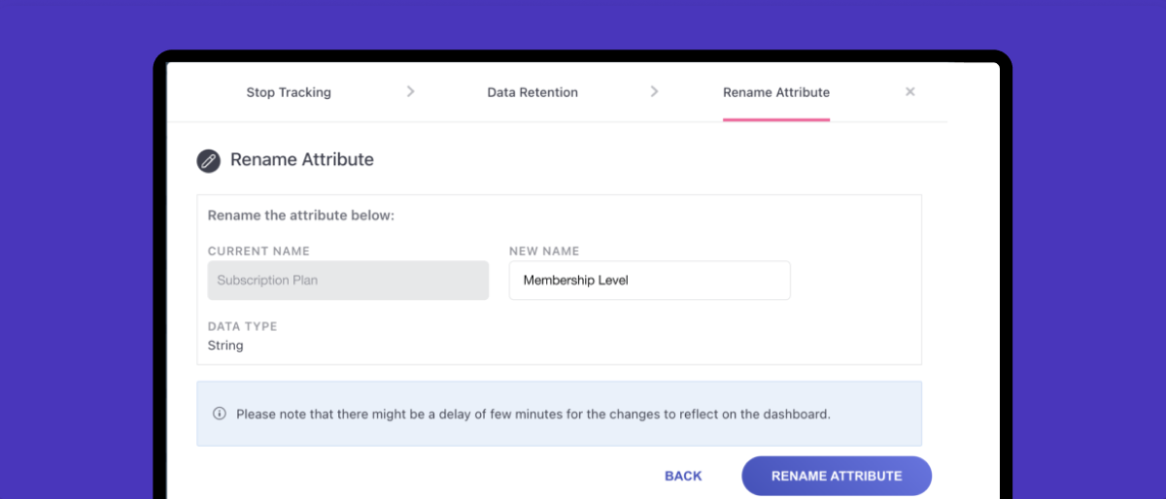Image resolution: width=1166 pixels, height=499 pixels.
Task: Go back with the Back button
Action: (683, 476)
